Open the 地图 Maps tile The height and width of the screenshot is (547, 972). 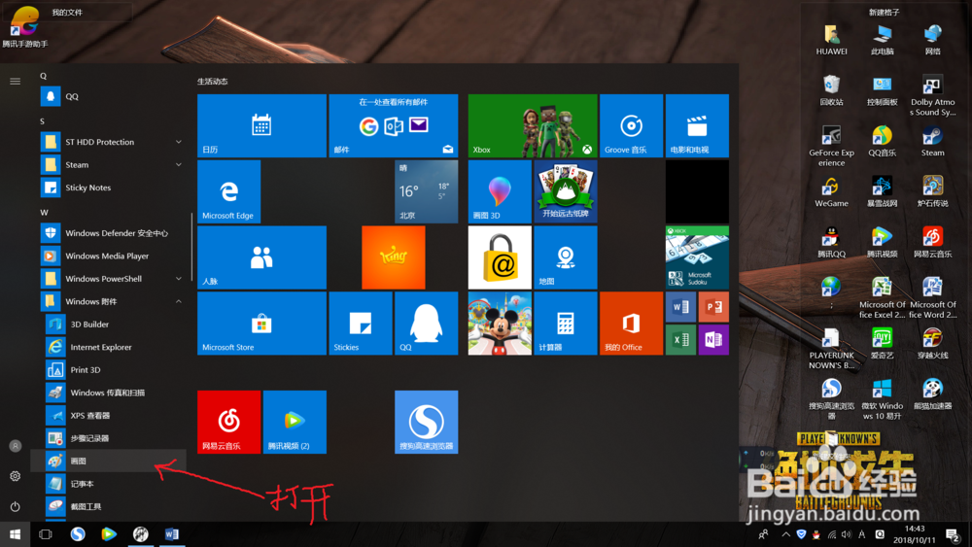point(566,257)
